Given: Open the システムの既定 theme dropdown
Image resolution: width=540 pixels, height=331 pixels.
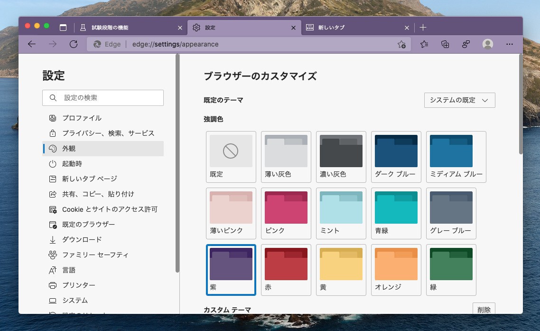Looking at the screenshot, I should pos(459,100).
